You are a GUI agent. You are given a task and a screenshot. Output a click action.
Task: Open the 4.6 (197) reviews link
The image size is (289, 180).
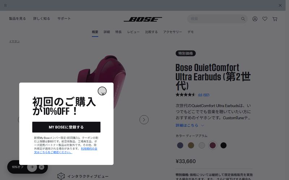pos(204,95)
